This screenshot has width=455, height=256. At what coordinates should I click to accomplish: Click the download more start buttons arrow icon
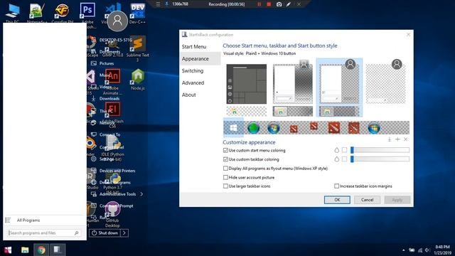(x=390, y=139)
